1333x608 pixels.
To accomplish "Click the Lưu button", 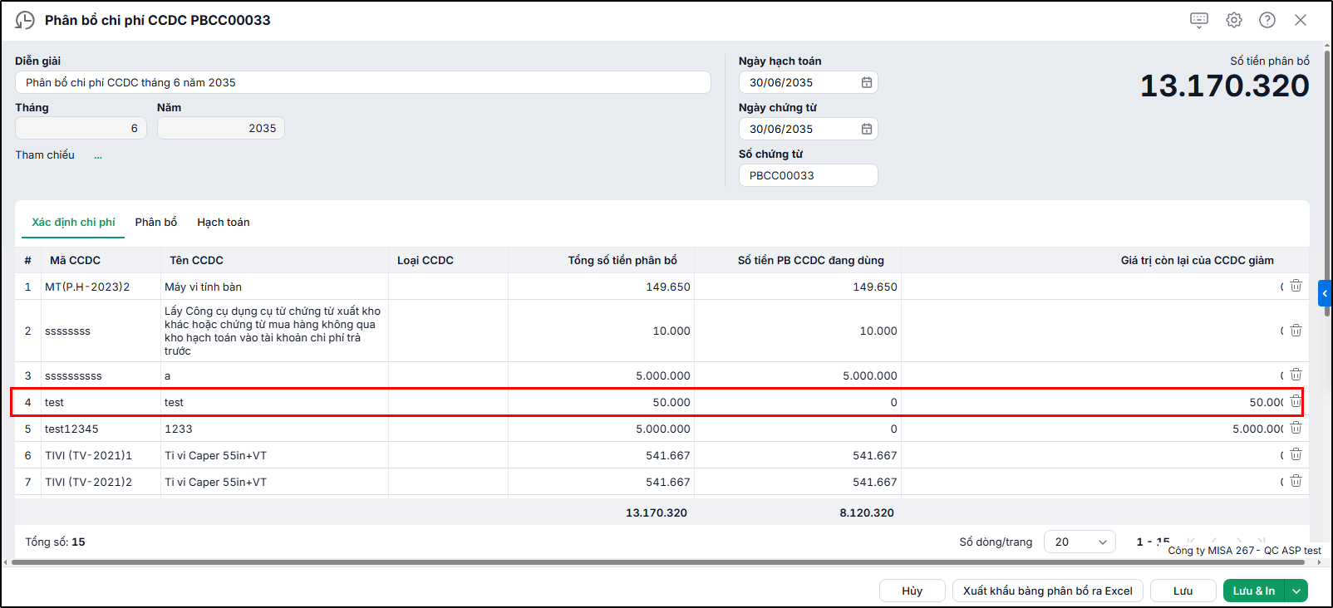I will tap(1183, 591).
